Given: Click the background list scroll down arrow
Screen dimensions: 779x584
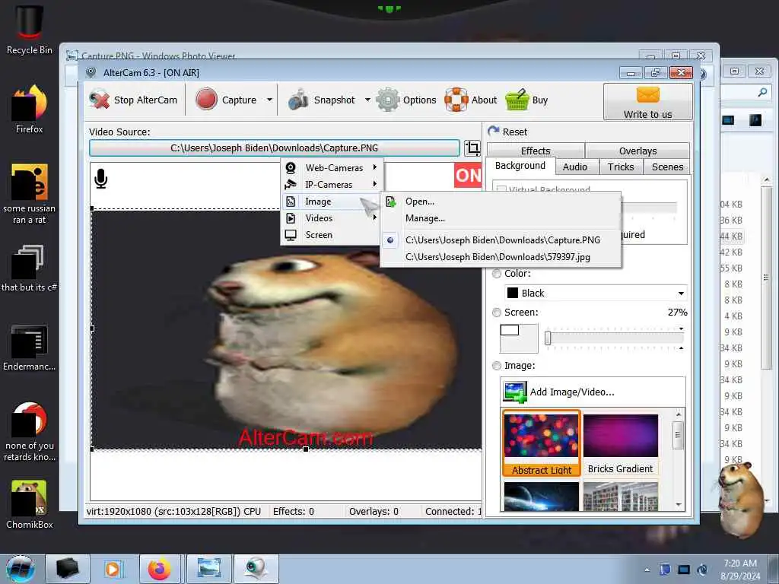Looking at the screenshot, I should coord(678,505).
